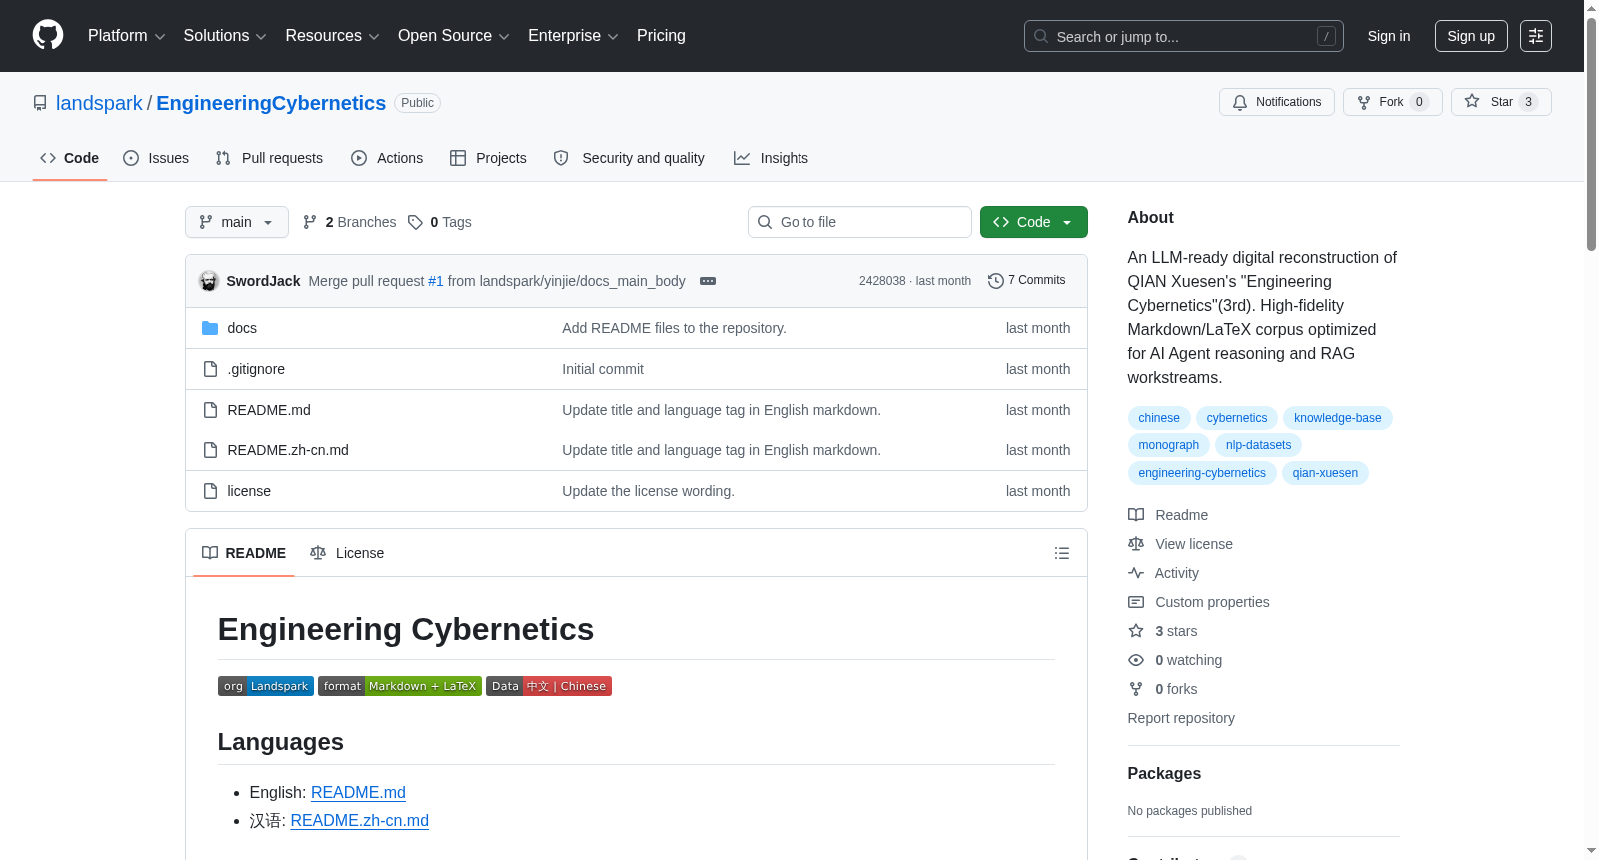Open the README outline list icon
The height and width of the screenshot is (860, 1599).
1062,553
